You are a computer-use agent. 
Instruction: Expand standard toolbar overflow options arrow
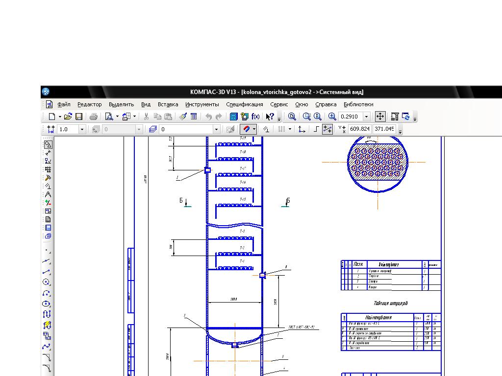(279, 119)
